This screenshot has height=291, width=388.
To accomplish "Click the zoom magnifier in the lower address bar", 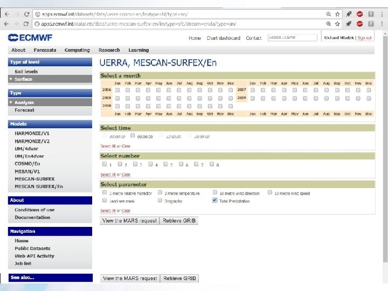I will coord(329,24).
